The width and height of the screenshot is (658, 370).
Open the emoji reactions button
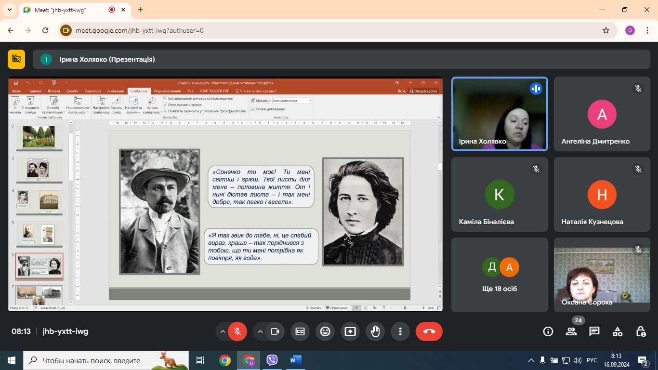325,331
